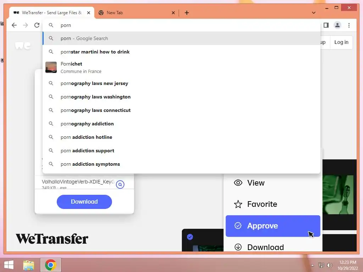Viewport: 363px width, 272px height.
Task: Reload the current page
Action: click(x=37, y=25)
